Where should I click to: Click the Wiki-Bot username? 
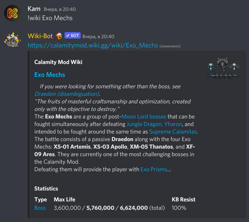point(40,36)
